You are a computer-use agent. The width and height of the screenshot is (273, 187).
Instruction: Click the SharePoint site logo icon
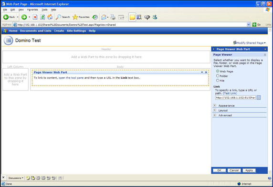5,31
